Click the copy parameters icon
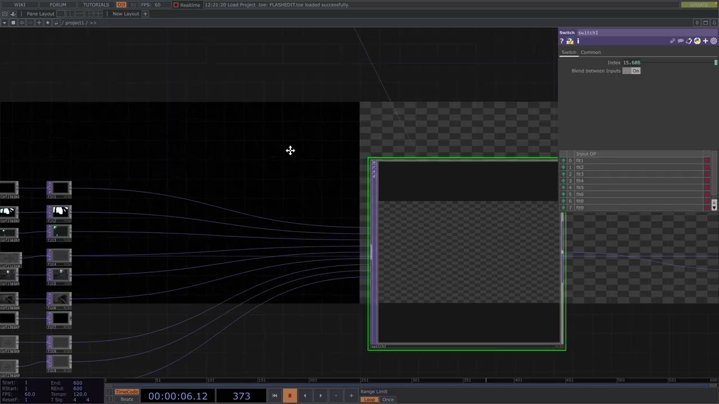 (689, 41)
